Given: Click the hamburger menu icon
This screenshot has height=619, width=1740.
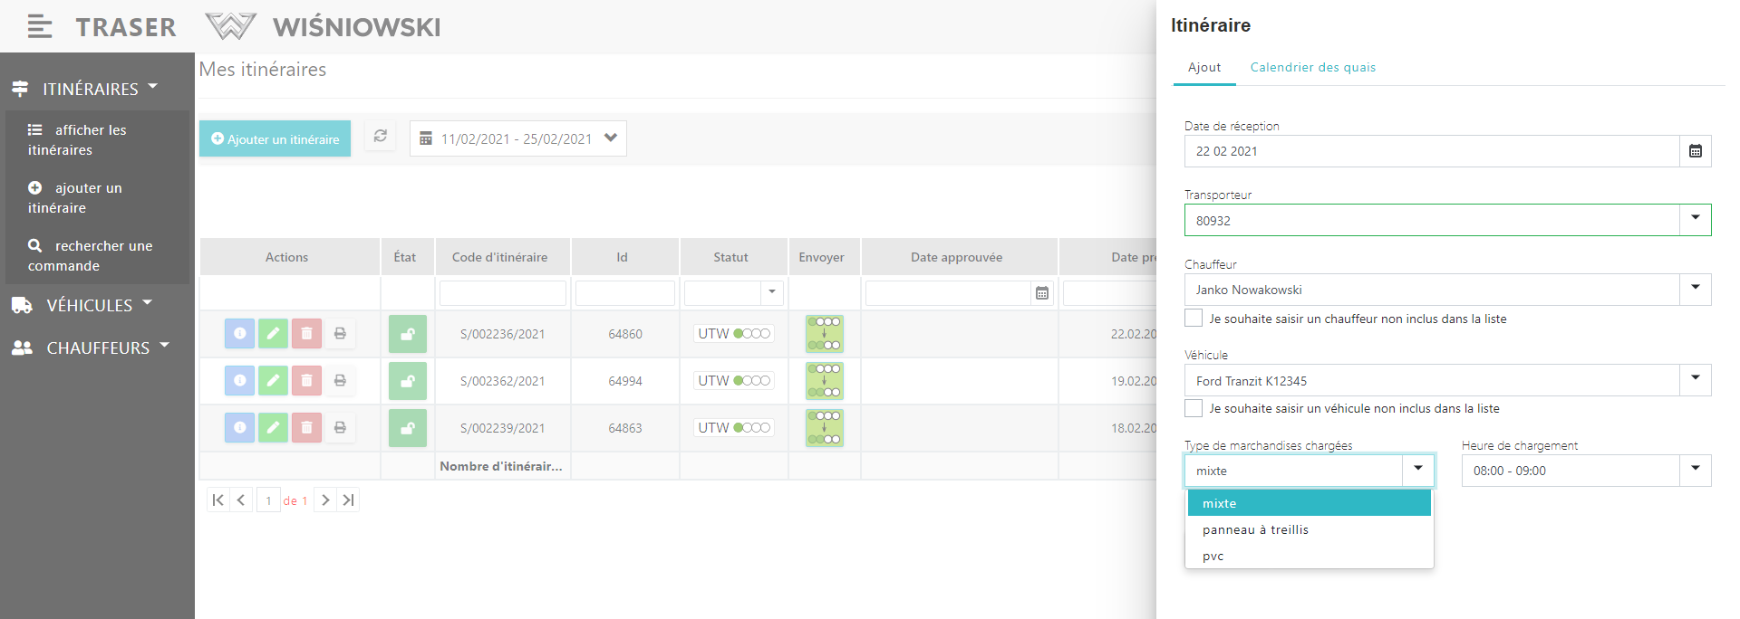Looking at the screenshot, I should click(x=39, y=27).
